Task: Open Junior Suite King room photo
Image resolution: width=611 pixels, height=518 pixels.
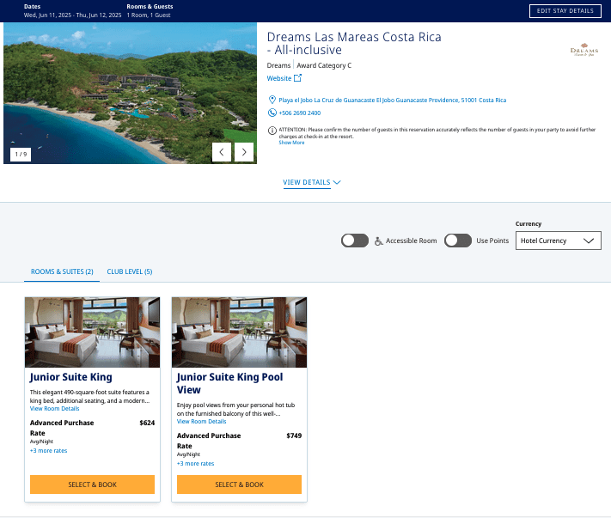Action: [x=92, y=332]
